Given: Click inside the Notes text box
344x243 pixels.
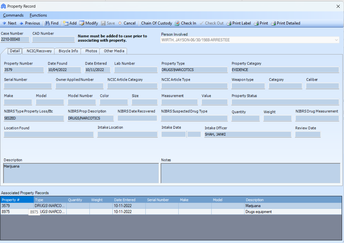Looking at the screenshot, I should 250,173.
